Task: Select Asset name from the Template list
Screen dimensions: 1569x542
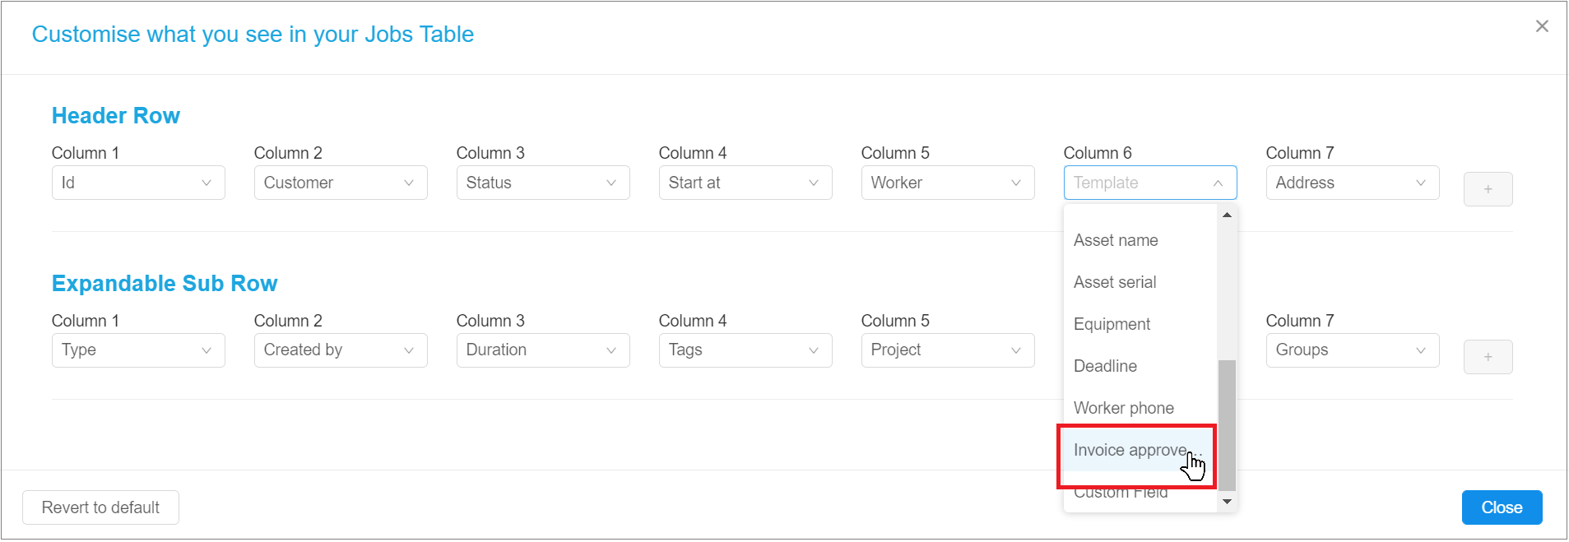Action: (x=1115, y=240)
